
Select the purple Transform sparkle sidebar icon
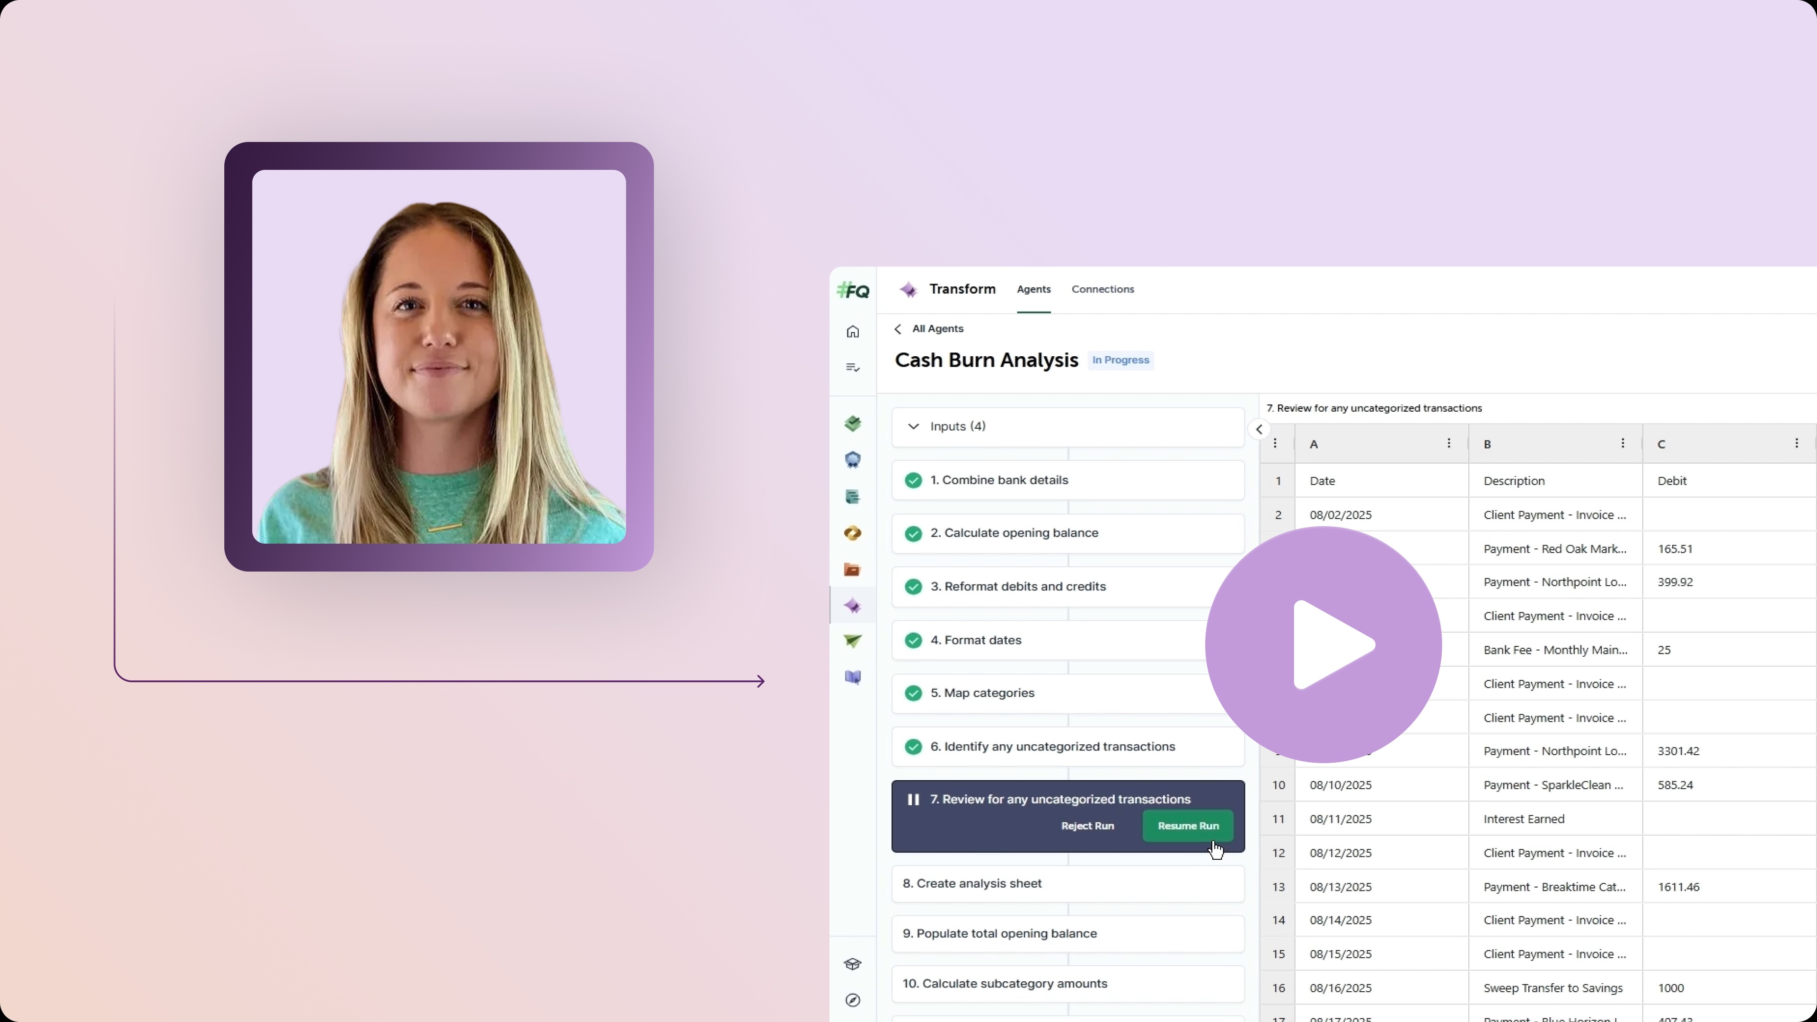click(x=853, y=606)
